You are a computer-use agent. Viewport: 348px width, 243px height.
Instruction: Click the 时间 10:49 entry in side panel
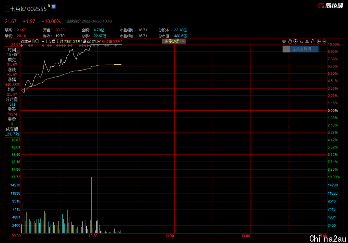[12, 52]
